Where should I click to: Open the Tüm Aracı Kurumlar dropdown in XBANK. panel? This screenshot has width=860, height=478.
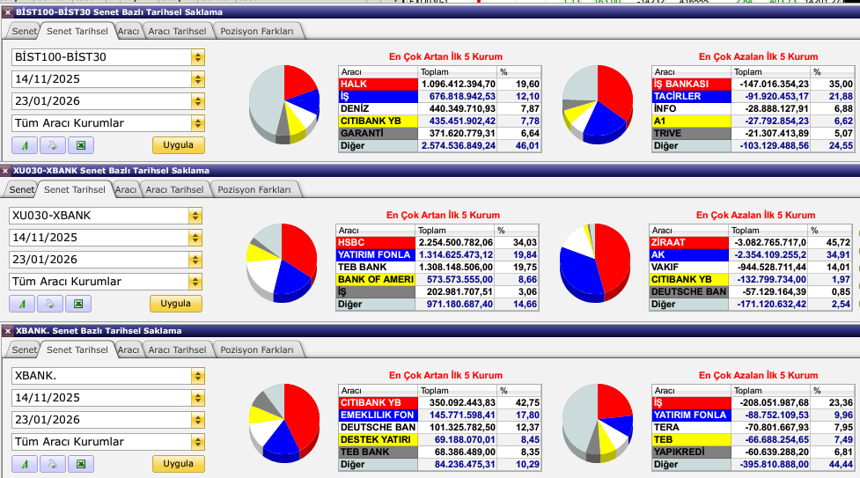(197, 441)
